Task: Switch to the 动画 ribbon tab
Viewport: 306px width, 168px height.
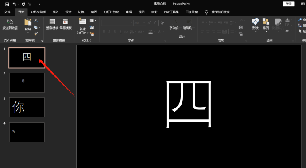Action: [x=94, y=12]
